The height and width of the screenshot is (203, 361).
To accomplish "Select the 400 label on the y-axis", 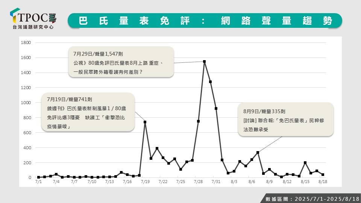I will pyautogui.click(x=26, y=148).
